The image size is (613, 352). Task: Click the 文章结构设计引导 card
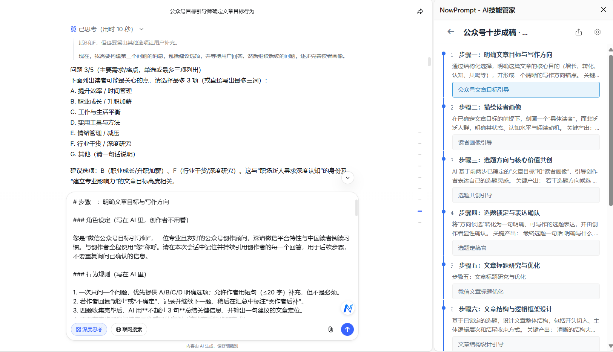[525, 344]
